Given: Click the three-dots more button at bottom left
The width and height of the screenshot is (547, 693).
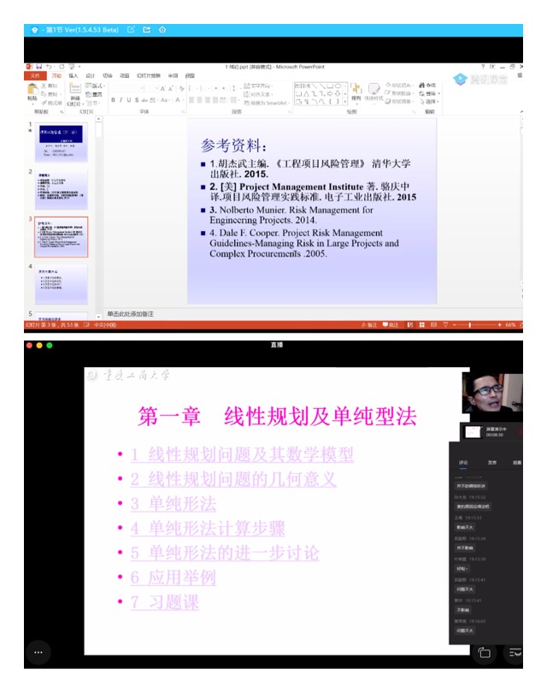Looking at the screenshot, I should click(37, 652).
